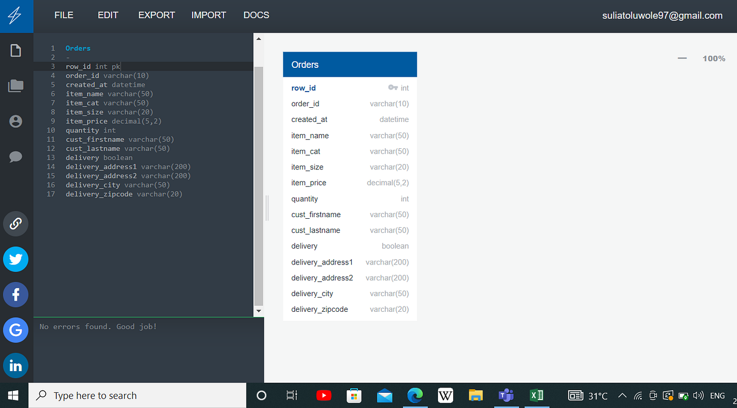Screen dimensions: 737x408
Task: Open the weather 31°C widget
Action: coord(588,395)
